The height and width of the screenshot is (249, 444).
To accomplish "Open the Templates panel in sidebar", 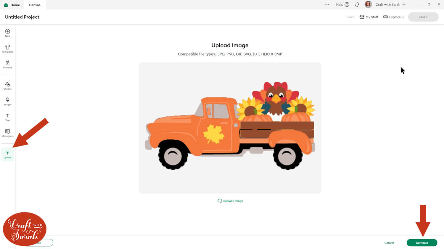I will [7, 48].
